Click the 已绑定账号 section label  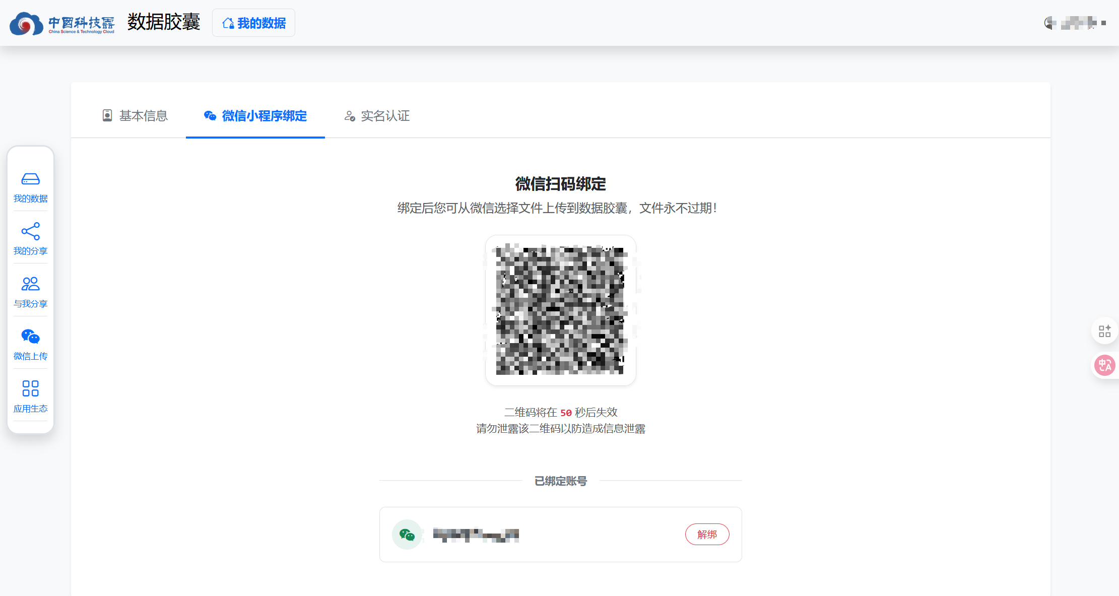(x=561, y=481)
